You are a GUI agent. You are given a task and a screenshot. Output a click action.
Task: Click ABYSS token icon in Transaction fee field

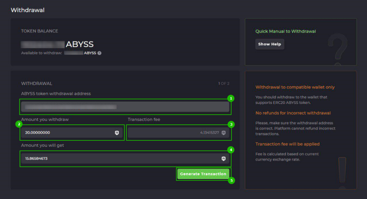[x=224, y=133]
